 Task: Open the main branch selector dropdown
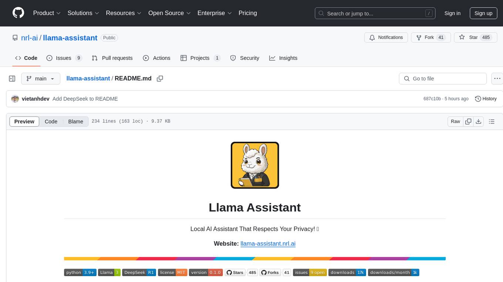(40, 79)
